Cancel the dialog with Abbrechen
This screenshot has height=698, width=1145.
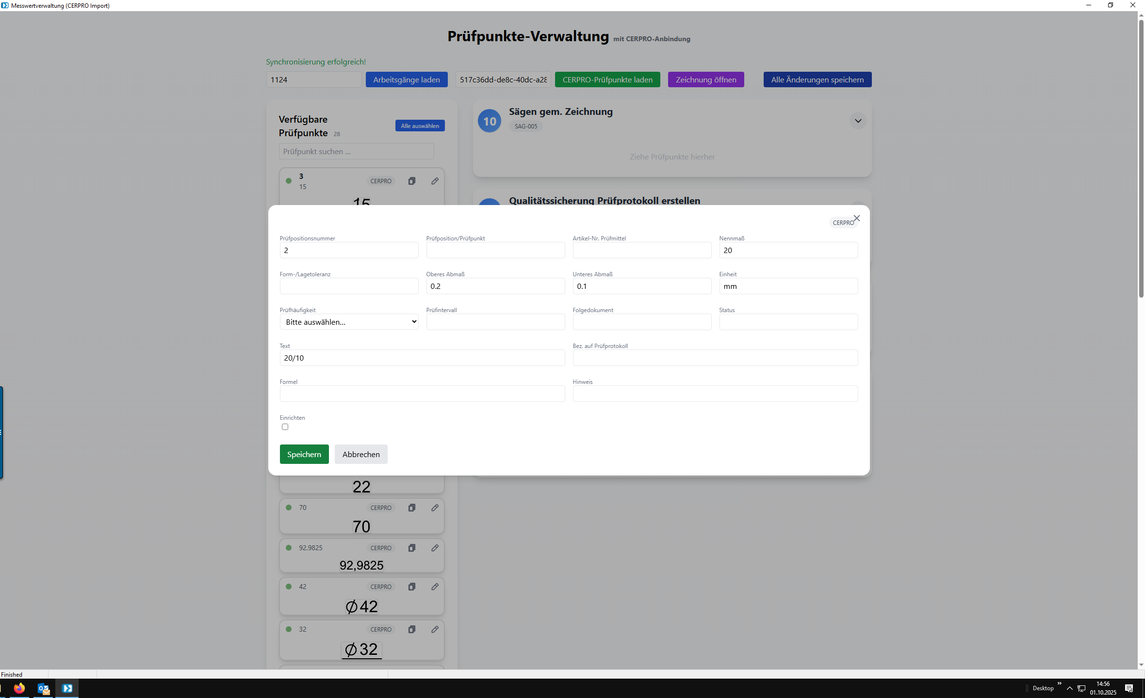click(360, 454)
